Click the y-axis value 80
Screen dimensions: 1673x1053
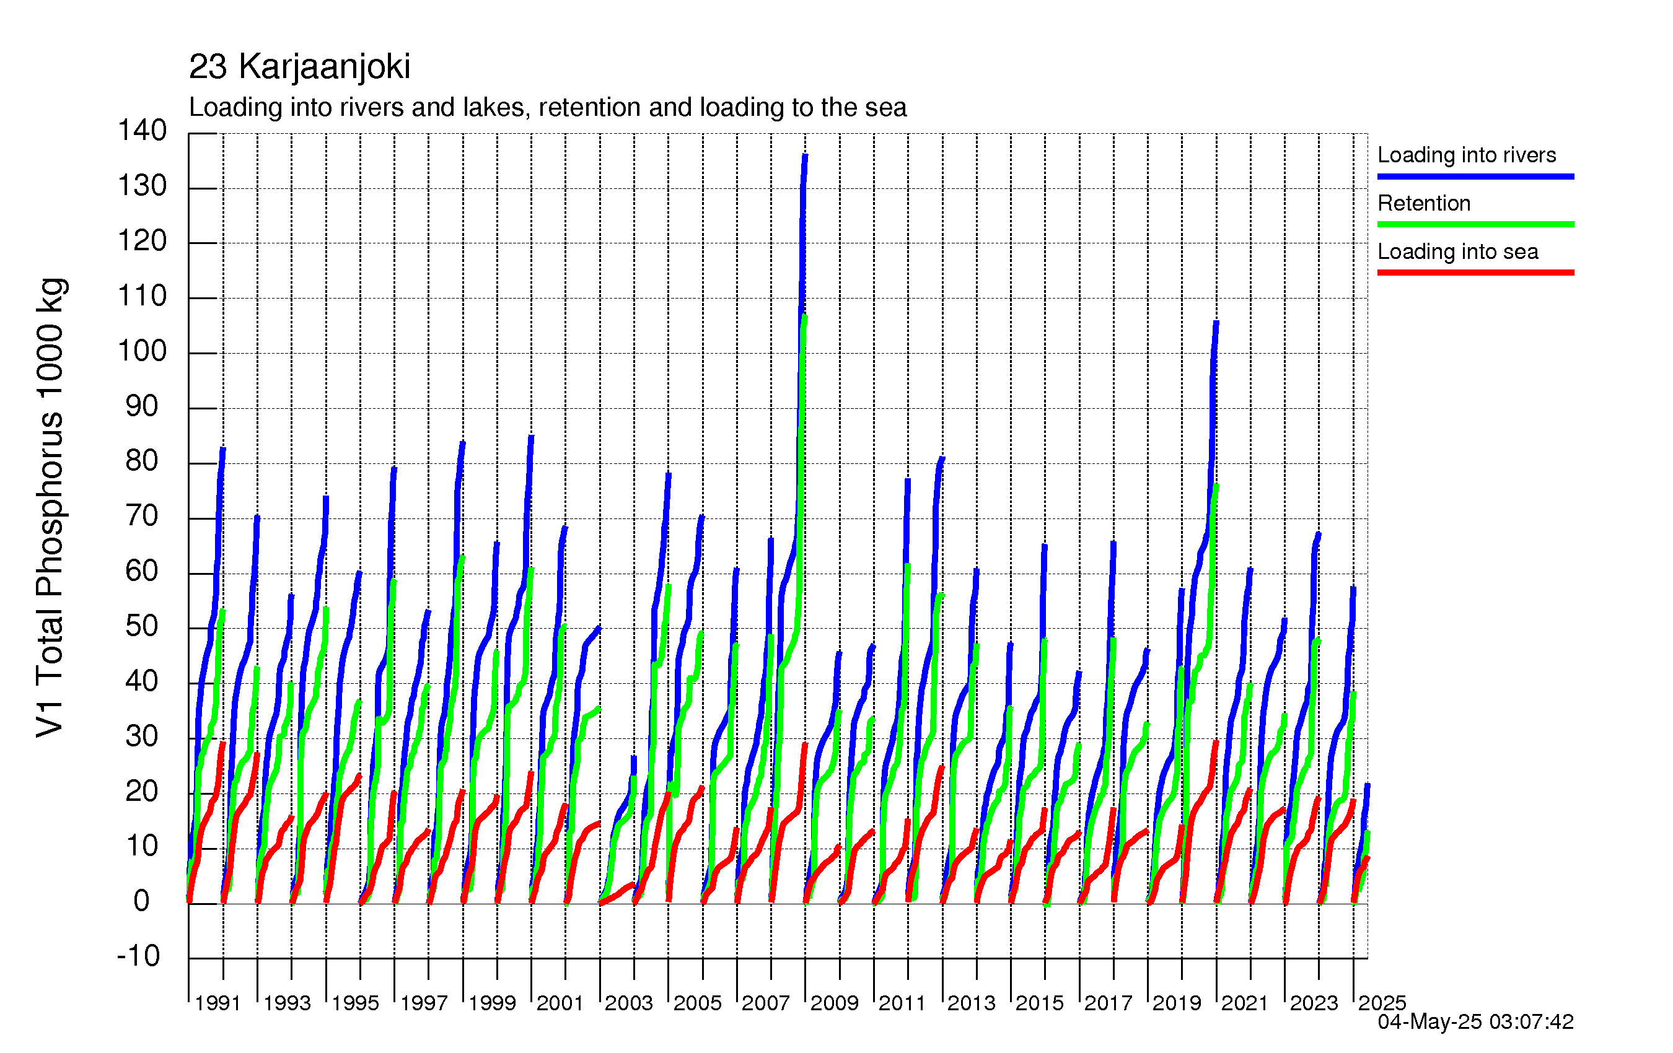[x=142, y=461]
